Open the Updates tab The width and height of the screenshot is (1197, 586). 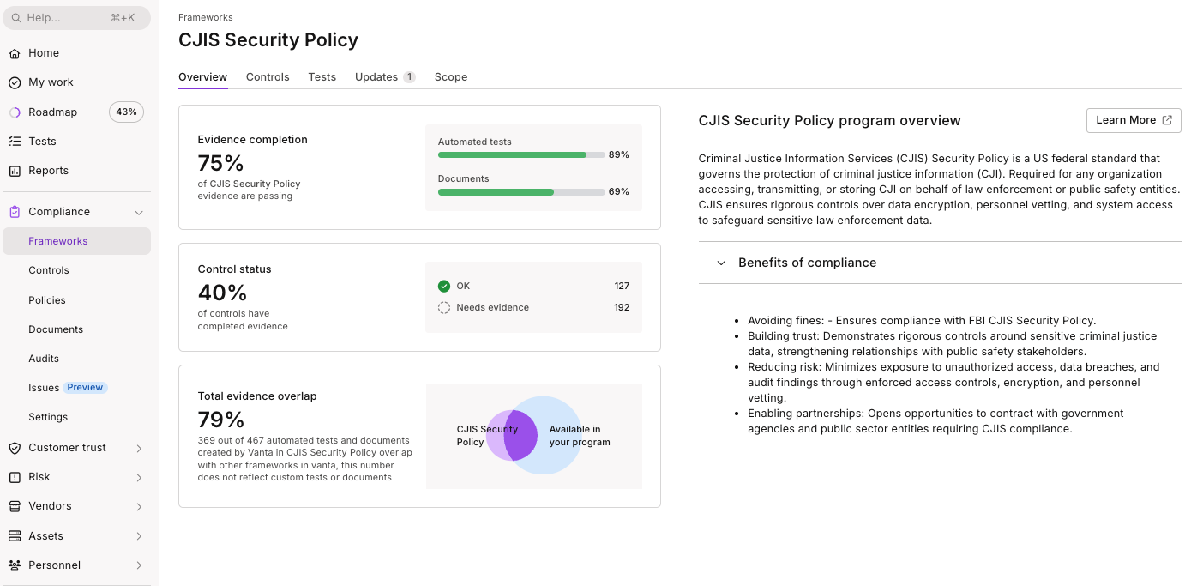click(x=385, y=77)
